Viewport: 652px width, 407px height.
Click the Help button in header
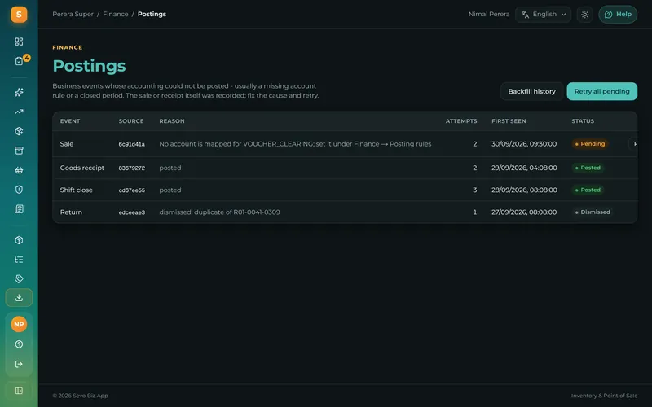tap(618, 15)
